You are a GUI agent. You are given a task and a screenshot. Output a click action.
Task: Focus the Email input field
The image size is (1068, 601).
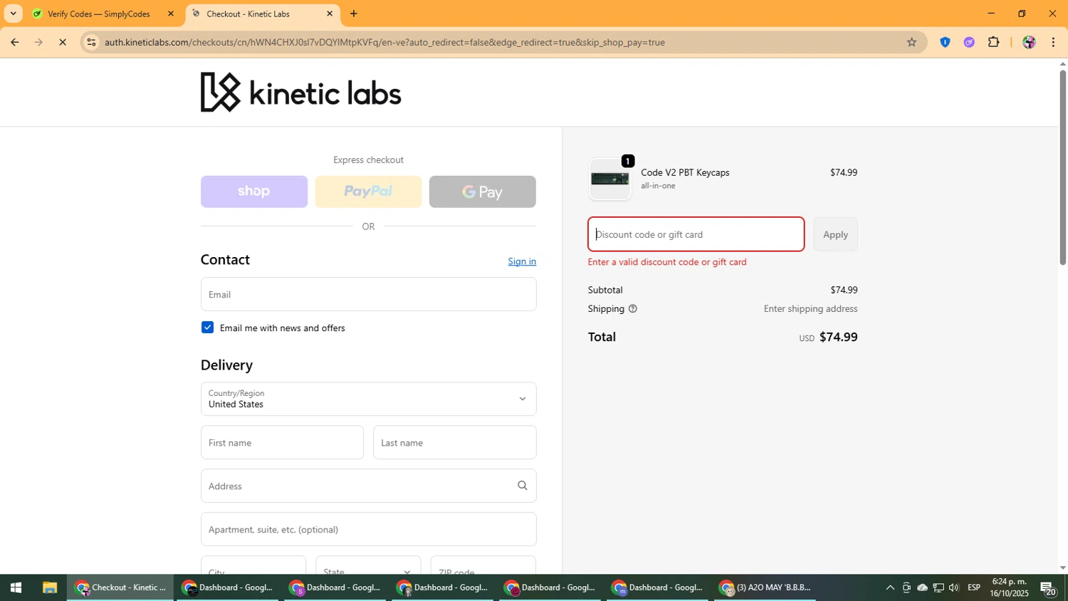pos(368,294)
